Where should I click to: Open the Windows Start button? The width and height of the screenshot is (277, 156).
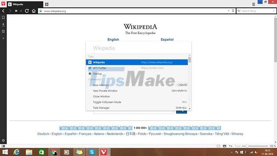pyautogui.click(x=5, y=152)
